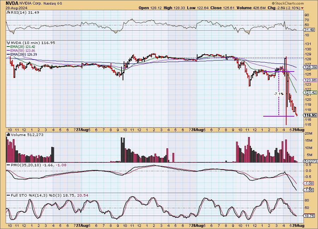Click the -1.66 PMO value tag

[309, 190]
